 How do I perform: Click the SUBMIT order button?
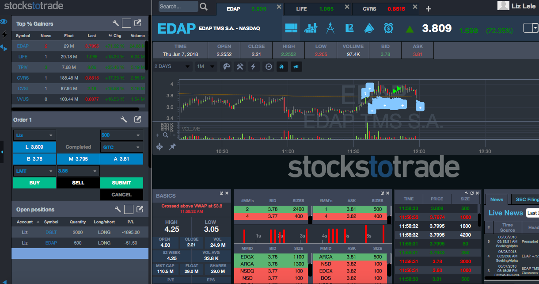pyautogui.click(x=121, y=183)
